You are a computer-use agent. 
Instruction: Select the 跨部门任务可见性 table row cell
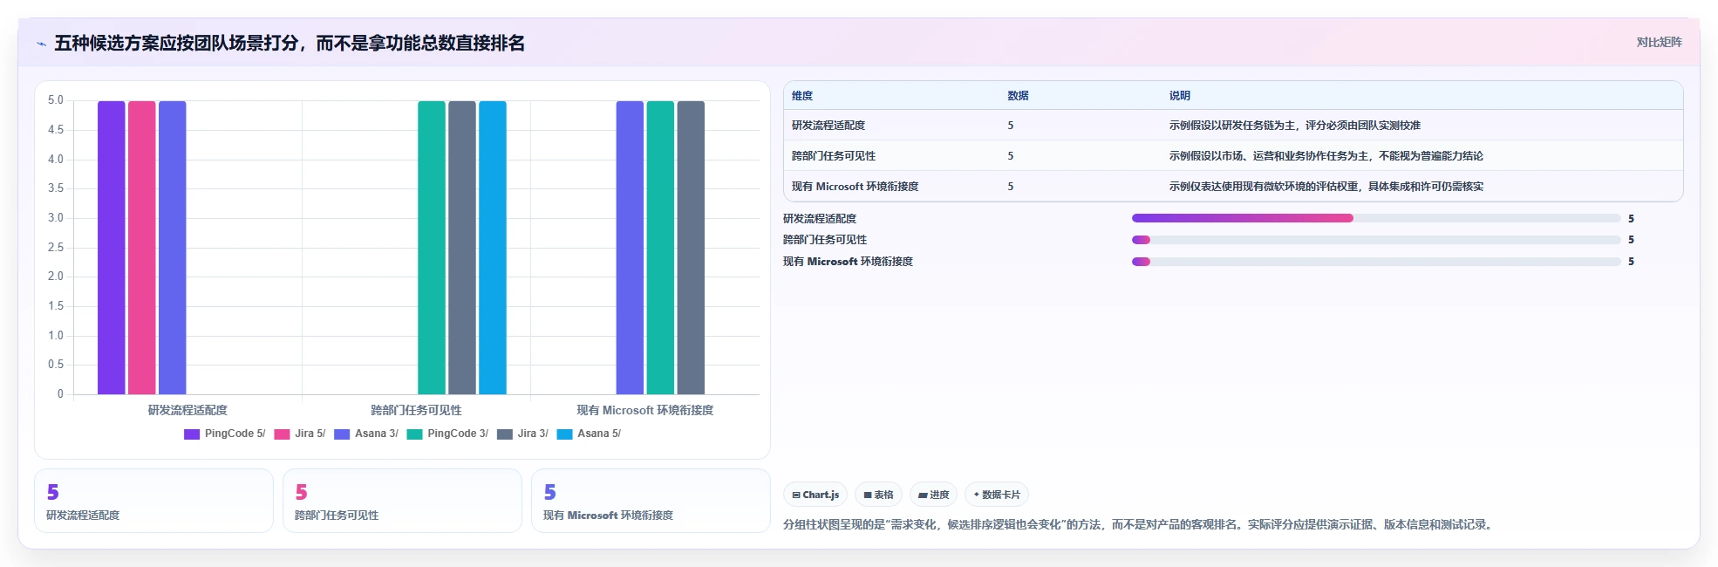coord(834,156)
